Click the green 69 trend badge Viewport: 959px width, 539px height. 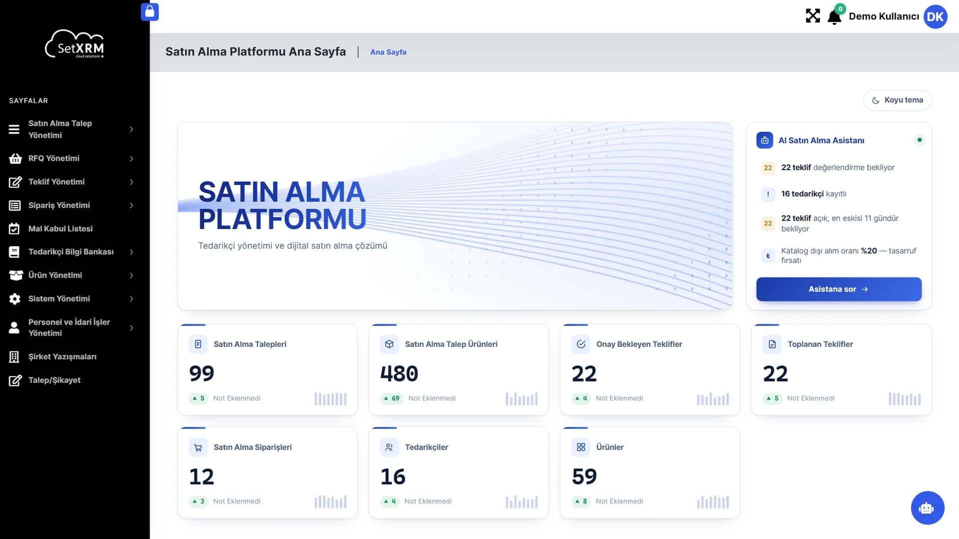coord(392,398)
